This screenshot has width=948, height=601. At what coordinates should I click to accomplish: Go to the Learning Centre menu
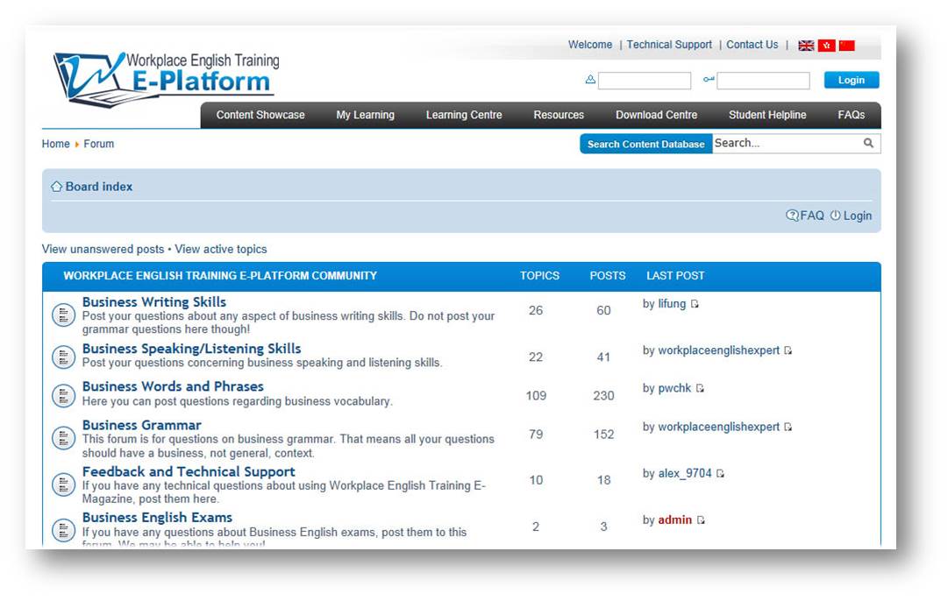(x=464, y=116)
